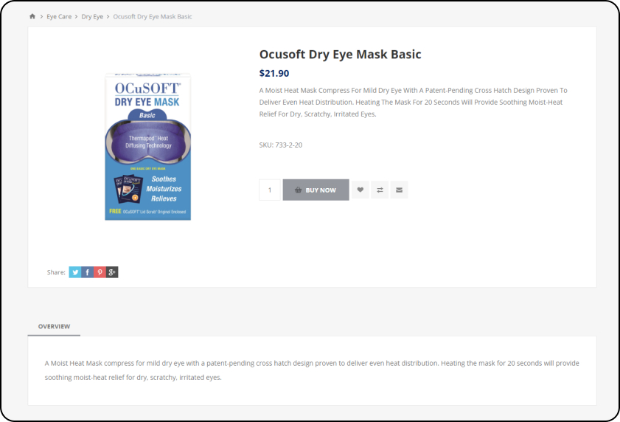This screenshot has height=422, width=620.
Task: Click the compare arrows icon
Action: click(x=380, y=190)
